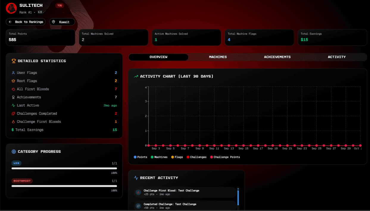
Task: Click the user icon next to User Flags
Action: click(x=13, y=73)
